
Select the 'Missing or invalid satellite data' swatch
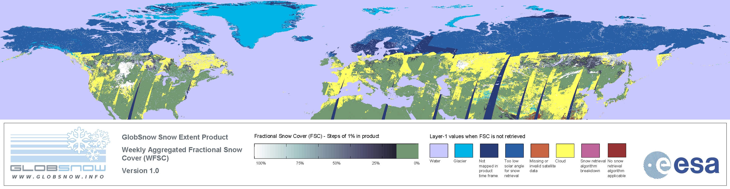click(x=540, y=150)
